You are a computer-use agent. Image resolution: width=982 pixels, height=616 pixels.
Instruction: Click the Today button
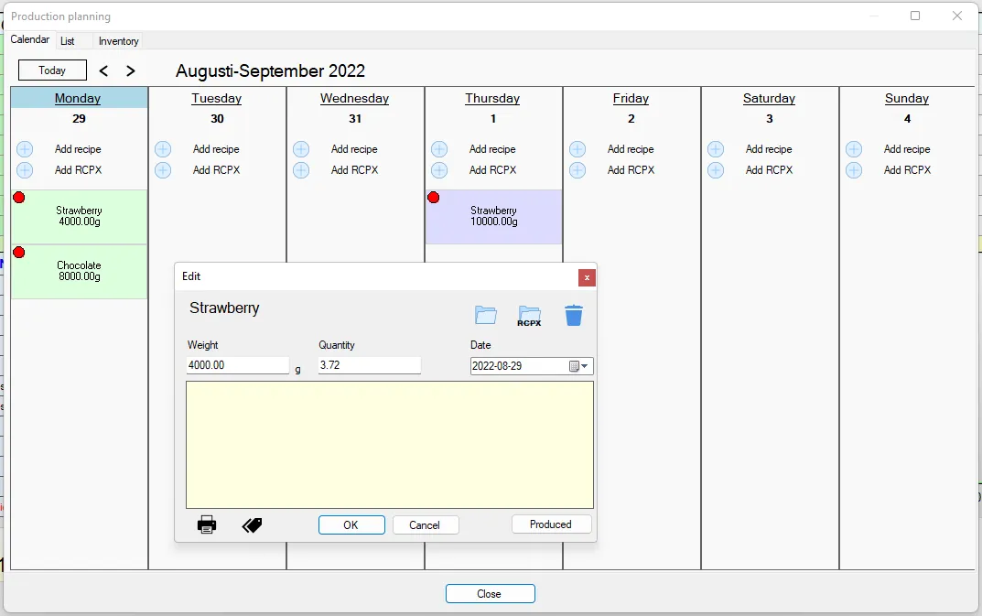click(x=52, y=70)
